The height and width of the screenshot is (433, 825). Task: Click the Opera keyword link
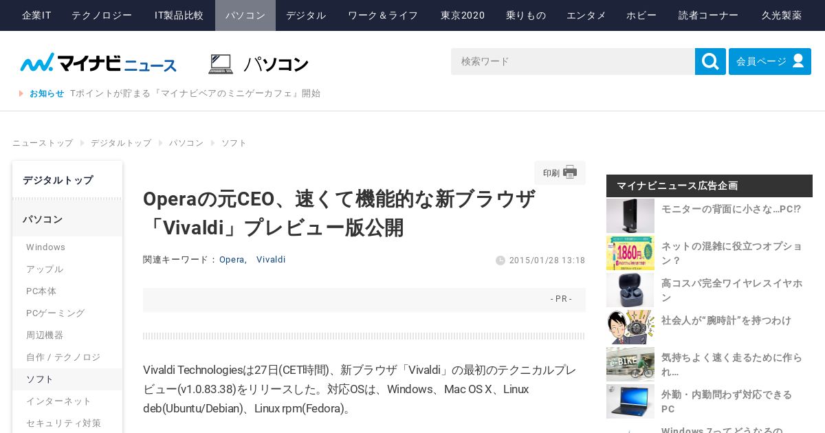(232, 260)
